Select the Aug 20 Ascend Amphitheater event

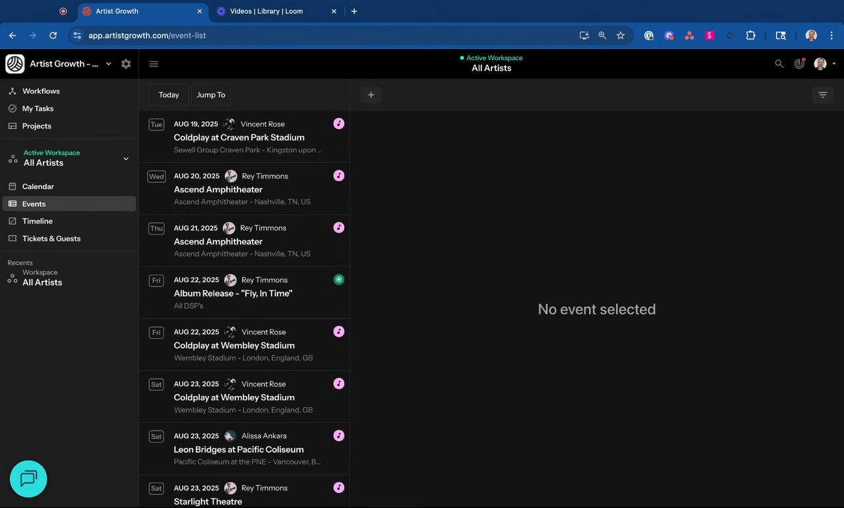244,189
